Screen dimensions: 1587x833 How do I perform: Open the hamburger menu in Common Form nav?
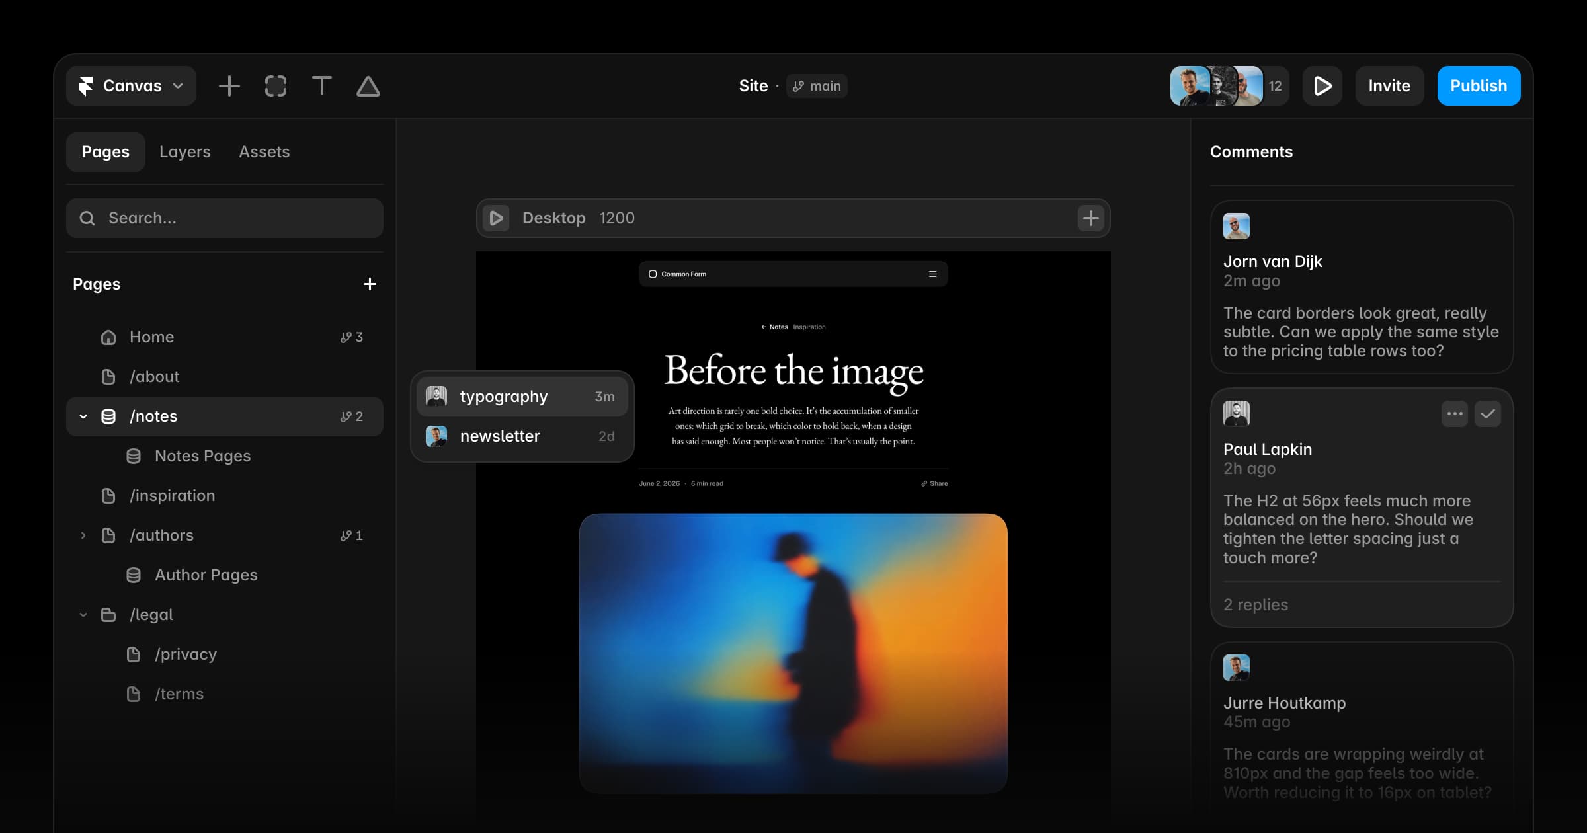pyautogui.click(x=933, y=274)
